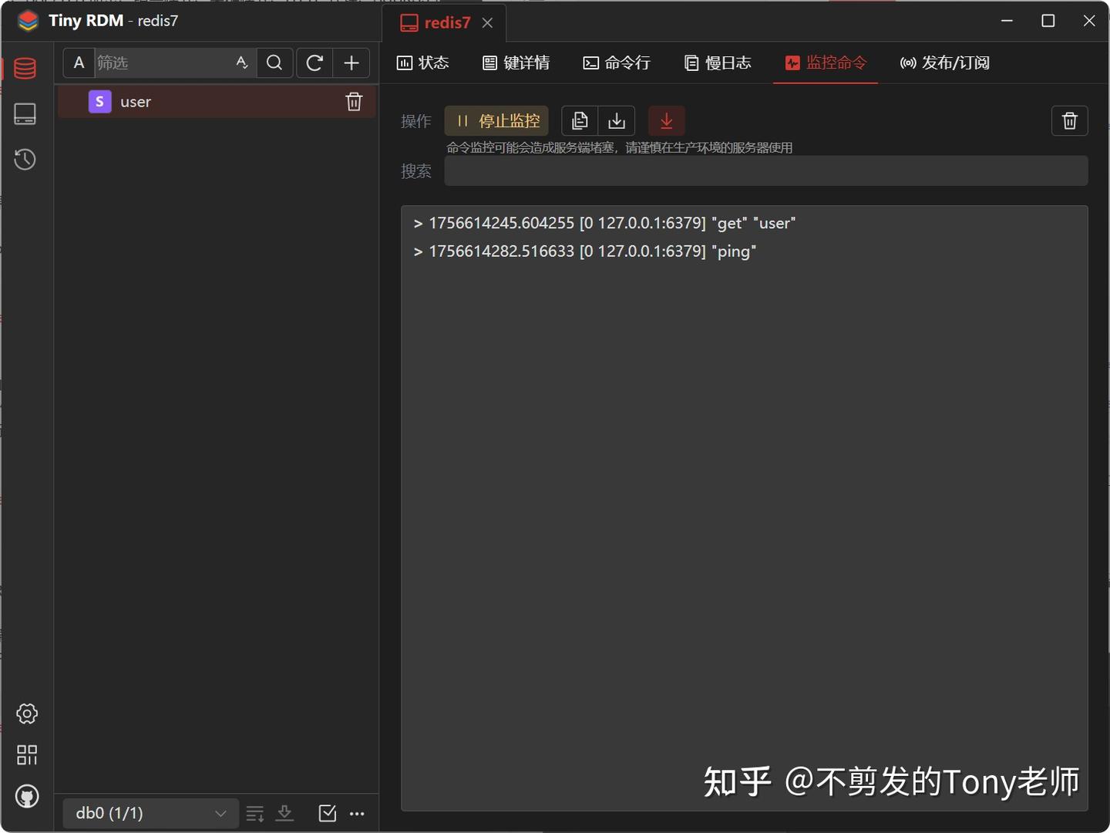
Task: Select the server/console icon in the left sidebar
Action: 25,113
